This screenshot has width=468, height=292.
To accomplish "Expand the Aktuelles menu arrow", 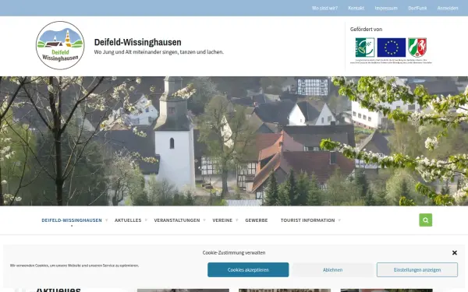I will (146, 220).
